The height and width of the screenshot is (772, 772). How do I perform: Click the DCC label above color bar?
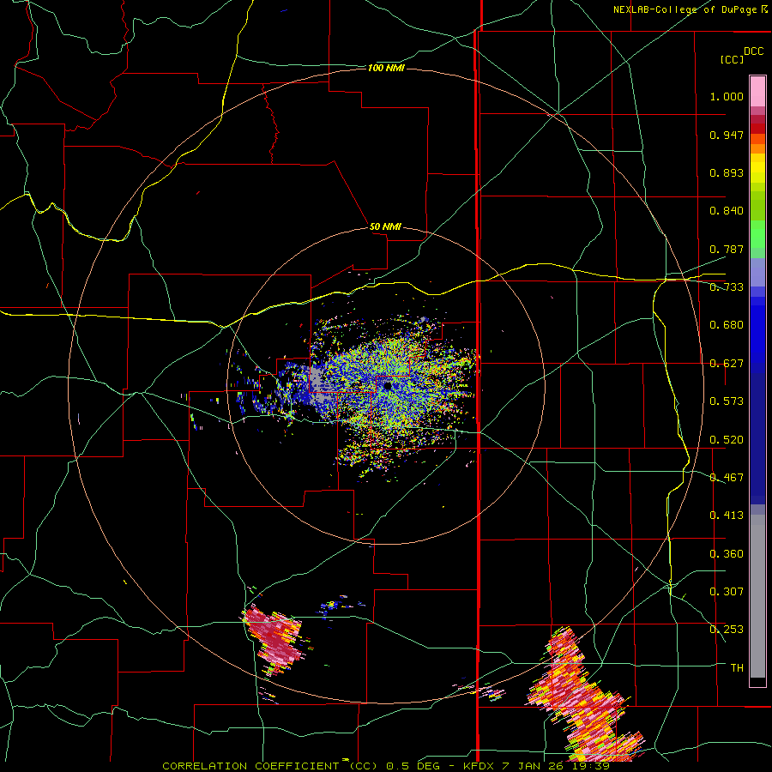point(753,51)
